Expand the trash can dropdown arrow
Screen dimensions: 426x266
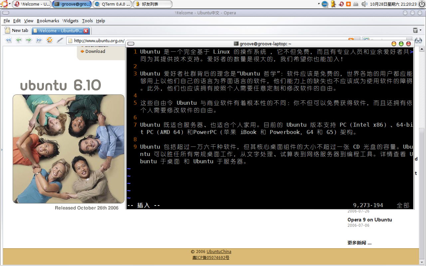[x=420, y=30]
